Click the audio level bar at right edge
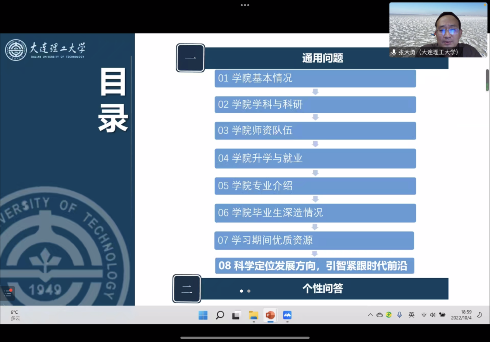The width and height of the screenshot is (490, 342). pos(487,80)
